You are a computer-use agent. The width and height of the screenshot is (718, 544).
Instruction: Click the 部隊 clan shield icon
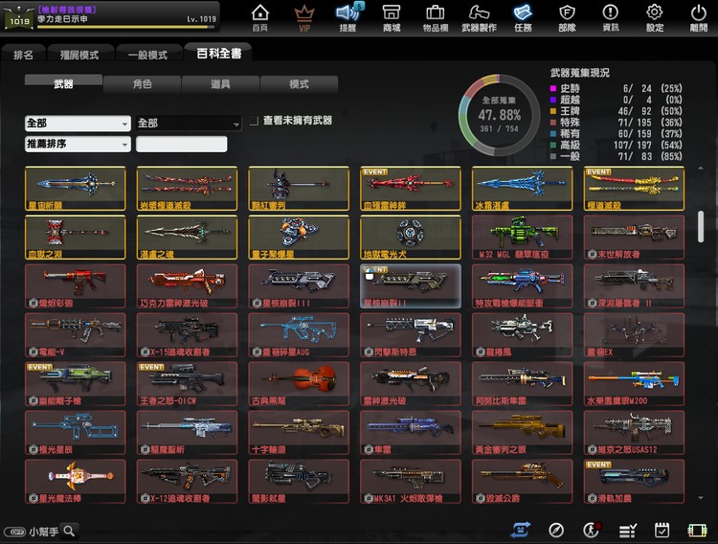coord(567,16)
